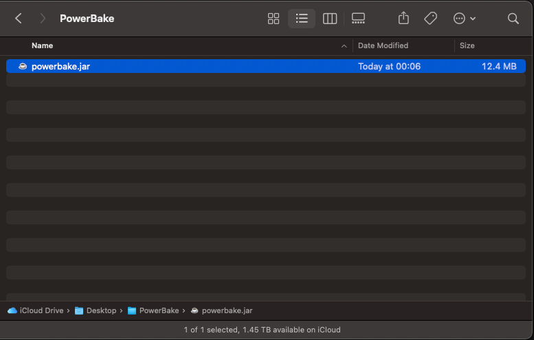
Task: Go to iCloud Drive in path bar
Action: tap(40, 310)
